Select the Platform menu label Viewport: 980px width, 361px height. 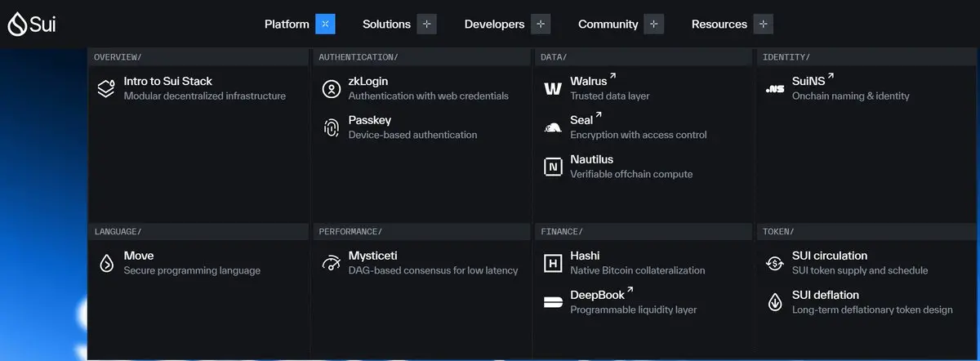[x=287, y=24]
